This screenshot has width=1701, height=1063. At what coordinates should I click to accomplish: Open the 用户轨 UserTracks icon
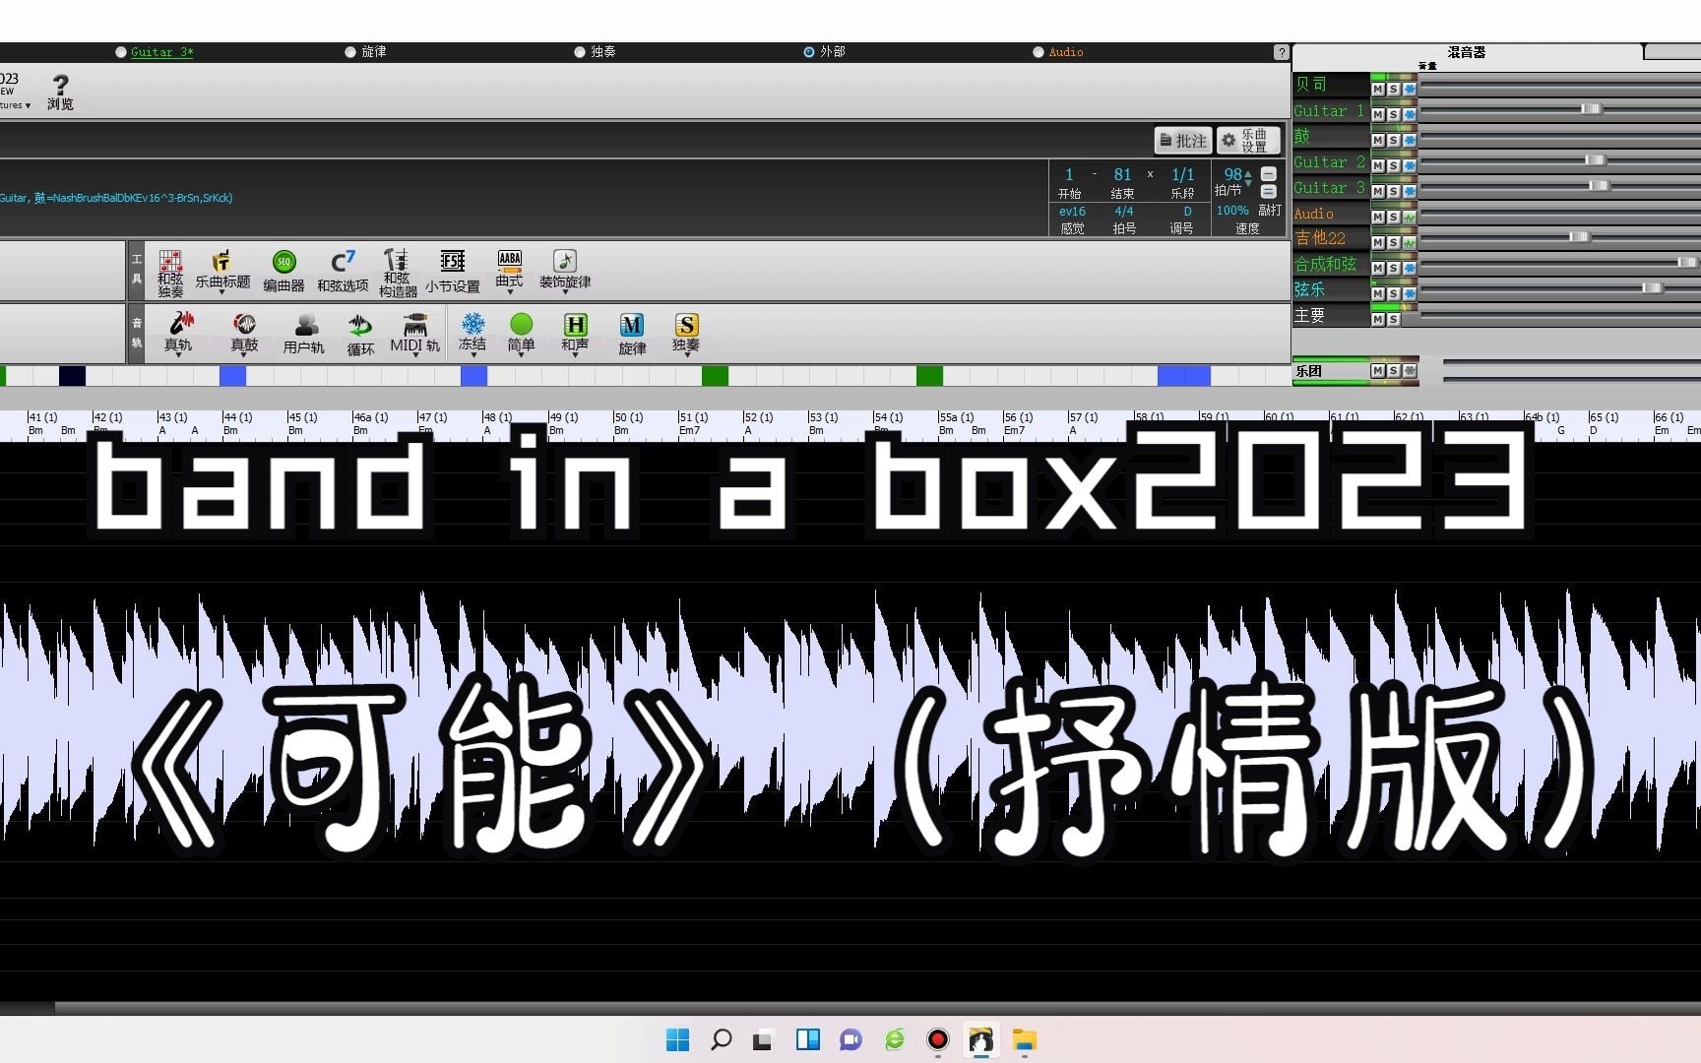[x=304, y=333]
